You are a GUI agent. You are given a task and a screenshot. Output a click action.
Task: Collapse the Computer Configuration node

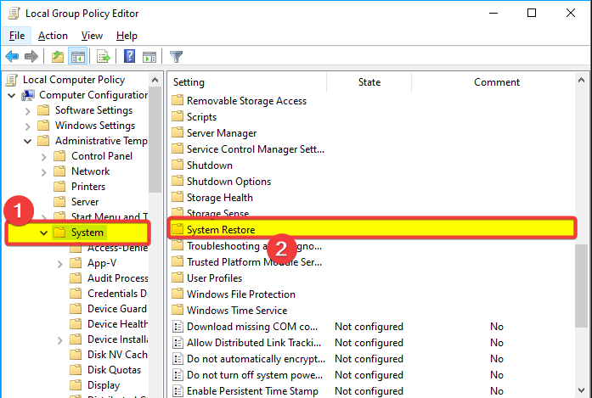pyautogui.click(x=12, y=95)
